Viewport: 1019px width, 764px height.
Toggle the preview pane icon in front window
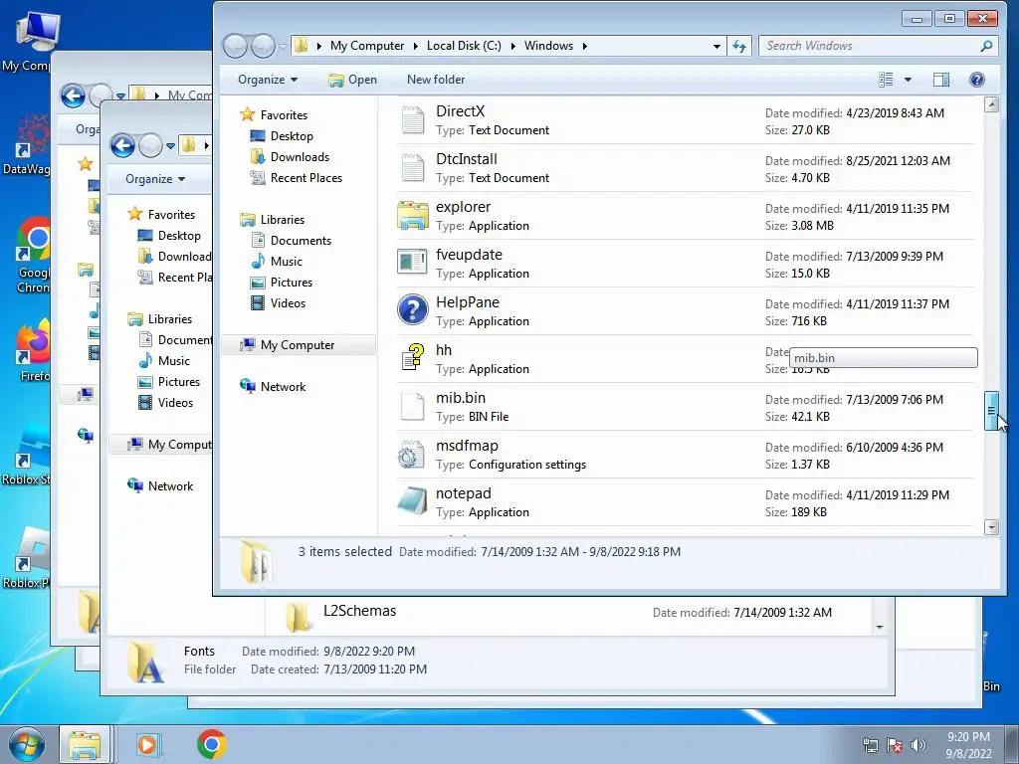tap(941, 80)
